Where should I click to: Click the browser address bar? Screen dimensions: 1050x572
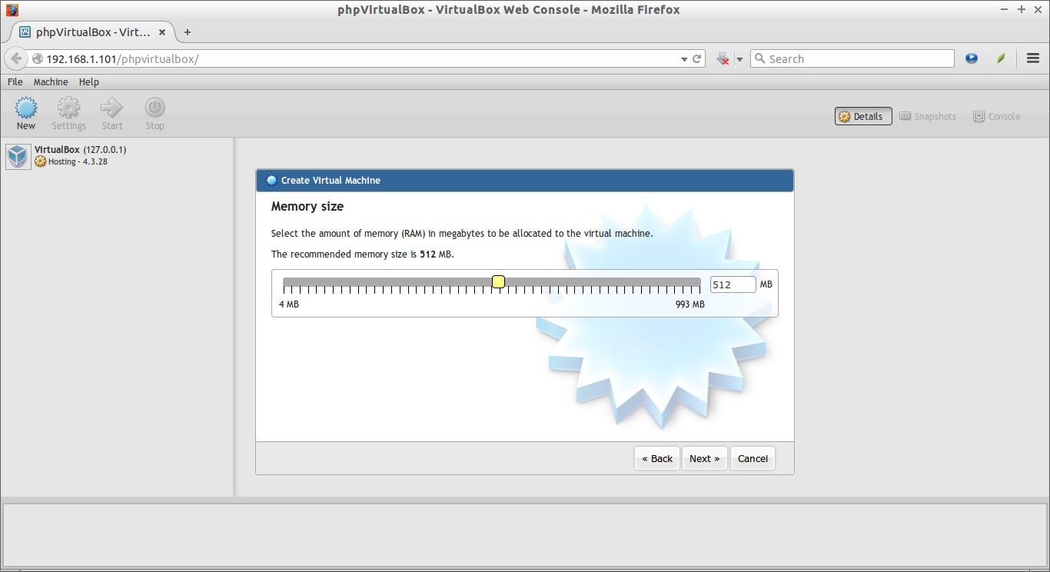tap(361, 58)
